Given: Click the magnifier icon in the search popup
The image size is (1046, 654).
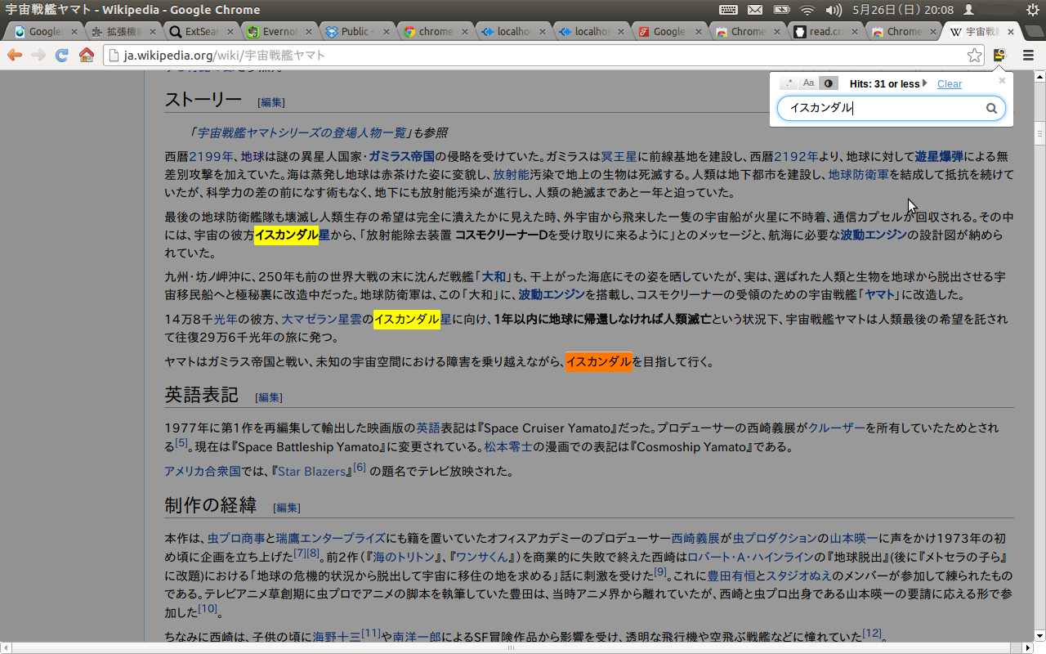Looking at the screenshot, I should tap(991, 107).
